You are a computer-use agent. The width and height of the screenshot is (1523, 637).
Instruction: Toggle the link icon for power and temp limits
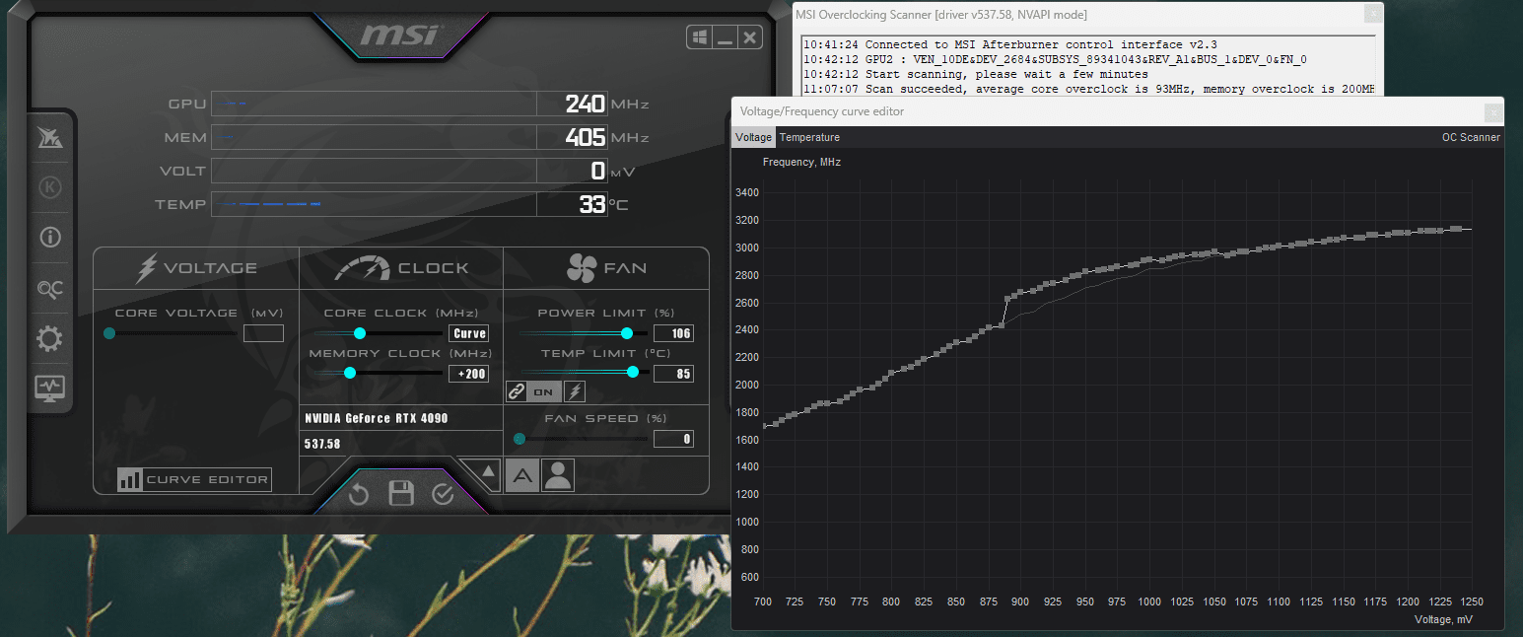pyautogui.click(x=516, y=391)
